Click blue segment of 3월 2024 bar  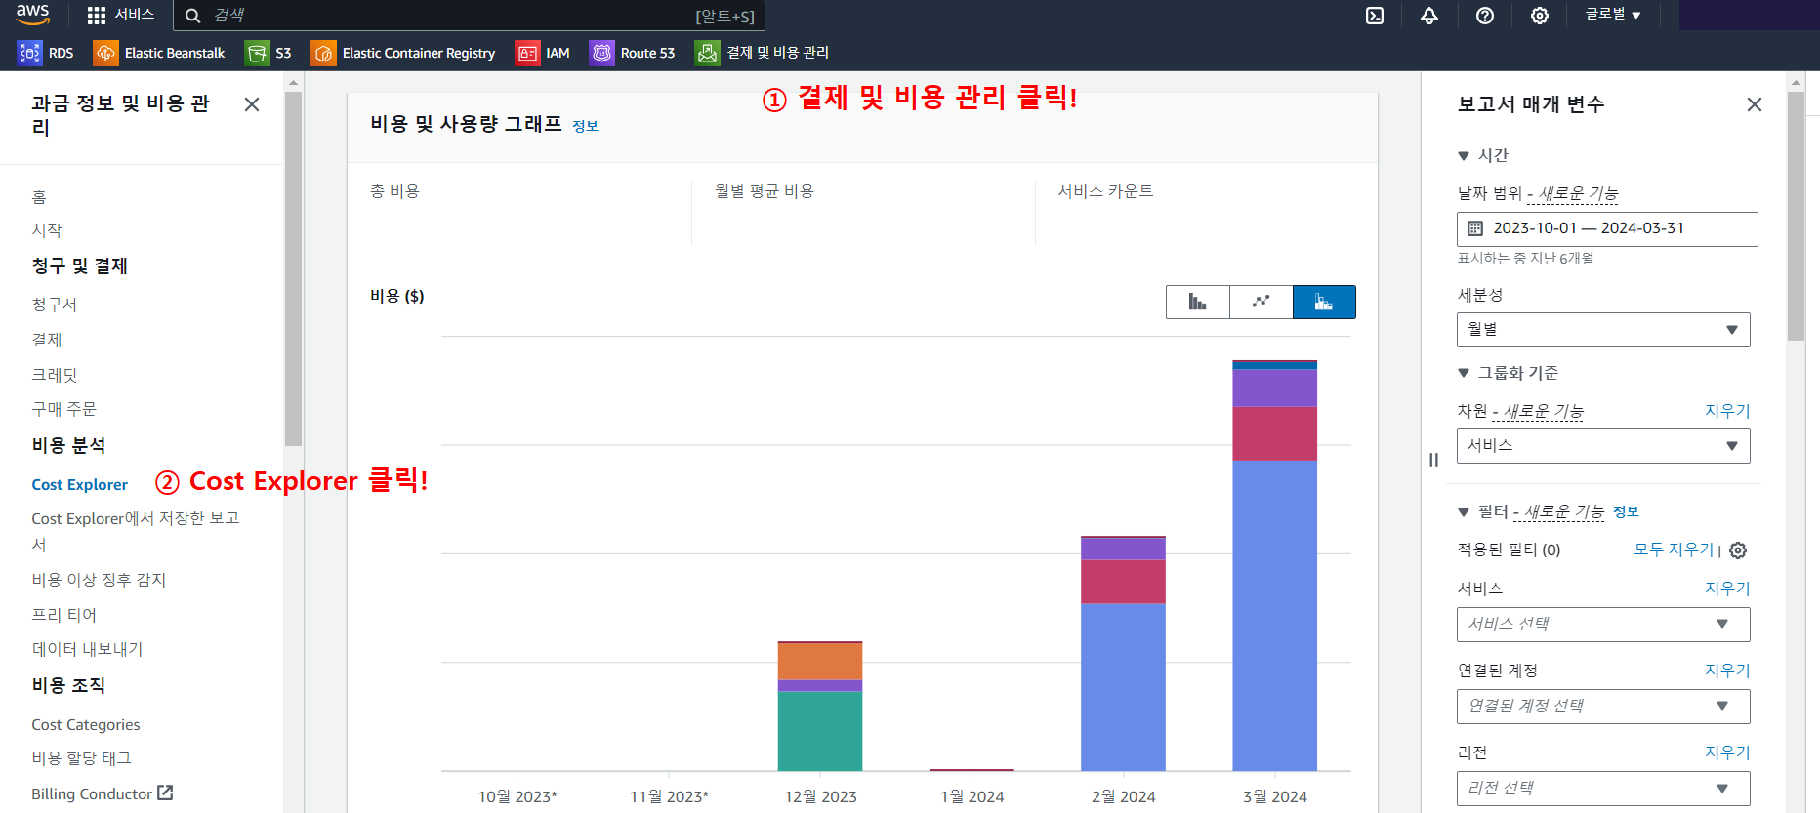click(1274, 616)
